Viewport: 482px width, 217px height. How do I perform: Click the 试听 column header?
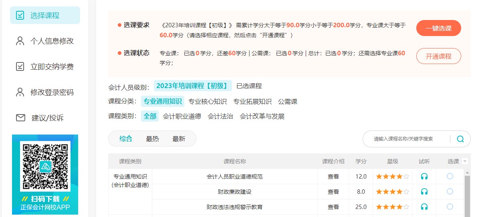coord(424,161)
